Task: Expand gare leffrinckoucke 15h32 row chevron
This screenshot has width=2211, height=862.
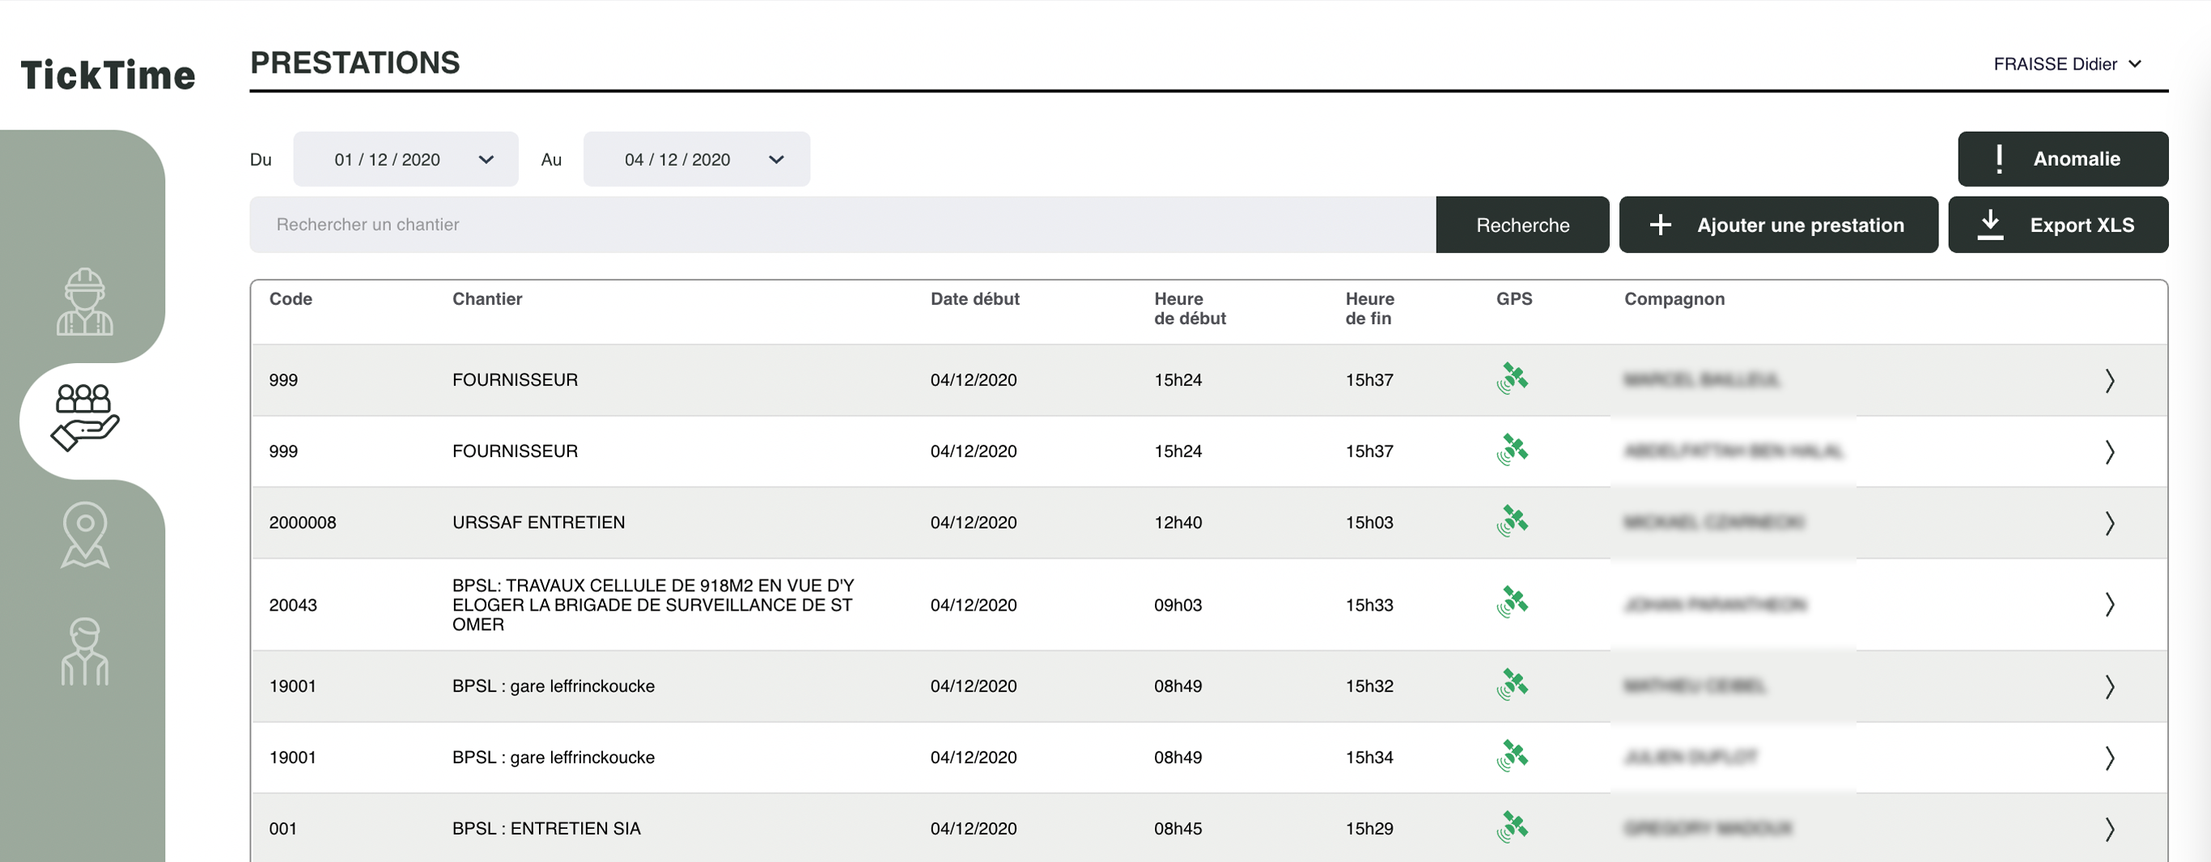Action: pyautogui.click(x=2110, y=687)
